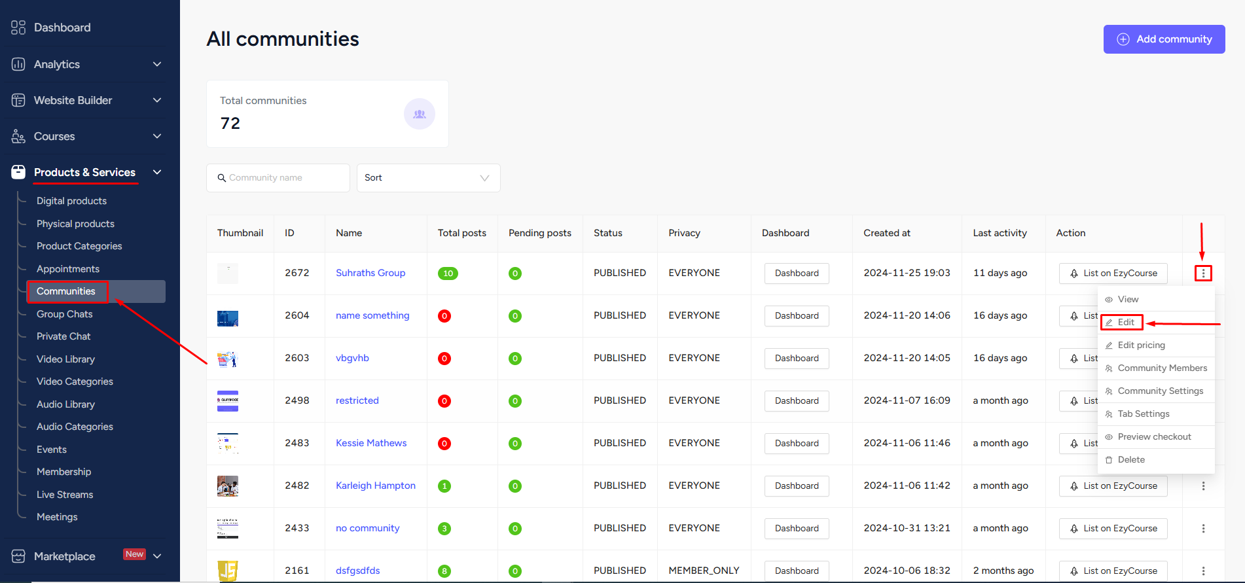Open Dashboard button for Suhraths Group

point(797,274)
